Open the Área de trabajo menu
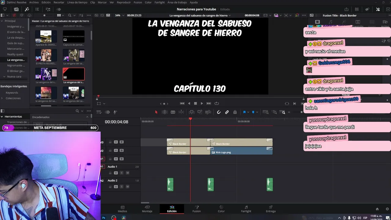391x220 pixels. pyautogui.click(x=177, y=2)
